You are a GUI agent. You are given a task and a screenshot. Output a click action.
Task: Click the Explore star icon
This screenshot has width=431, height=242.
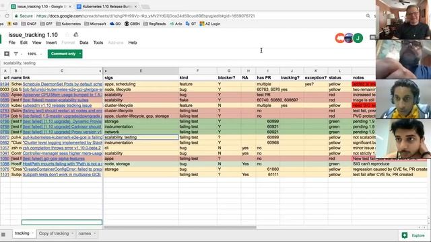coord(405,235)
